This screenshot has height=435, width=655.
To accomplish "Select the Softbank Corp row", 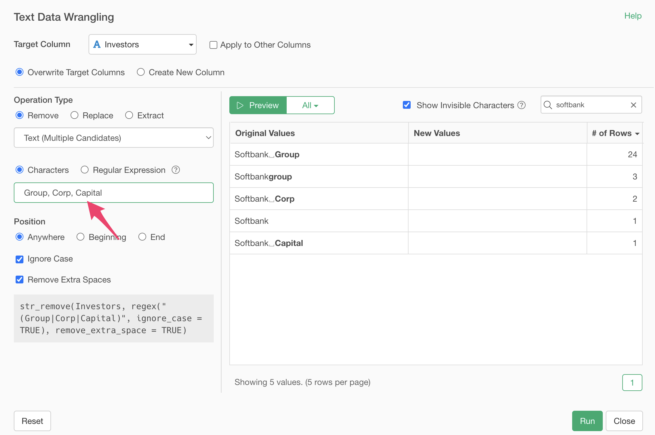I will [x=436, y=199].
